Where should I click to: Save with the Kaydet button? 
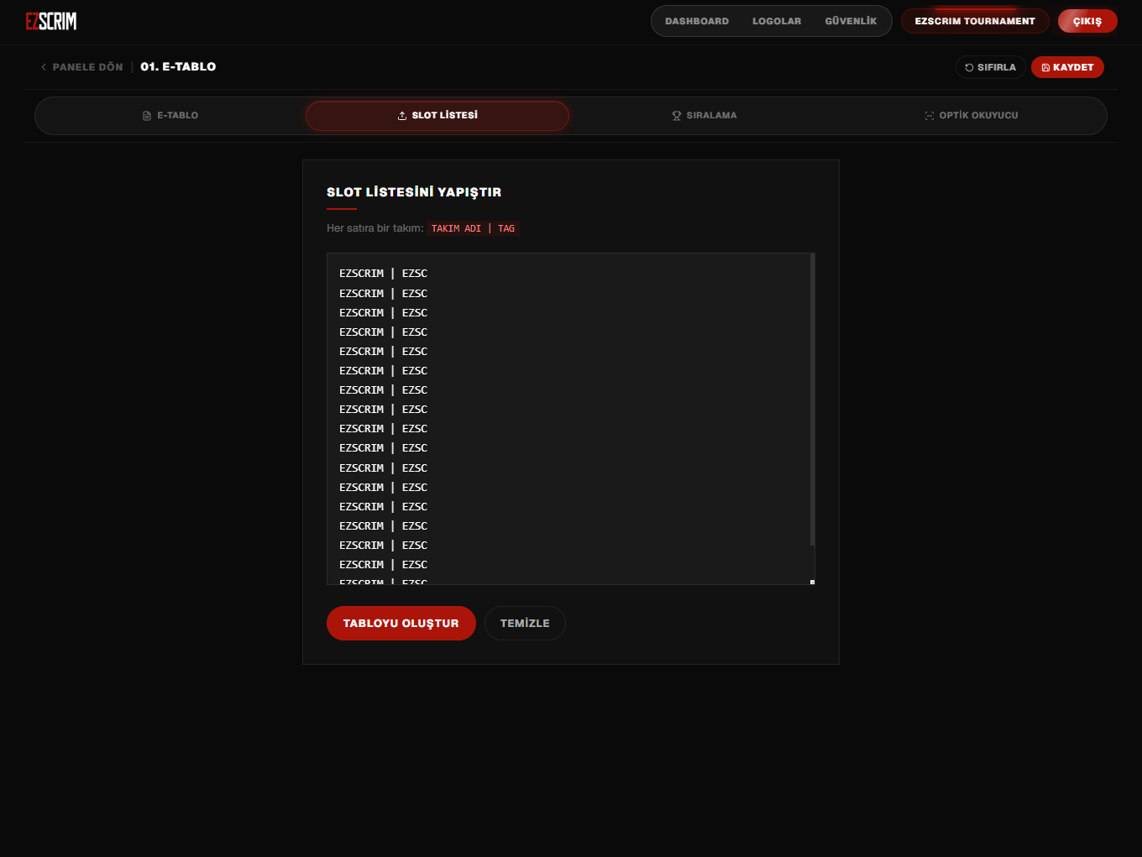pyautogui.click(x=1067, y=67)
